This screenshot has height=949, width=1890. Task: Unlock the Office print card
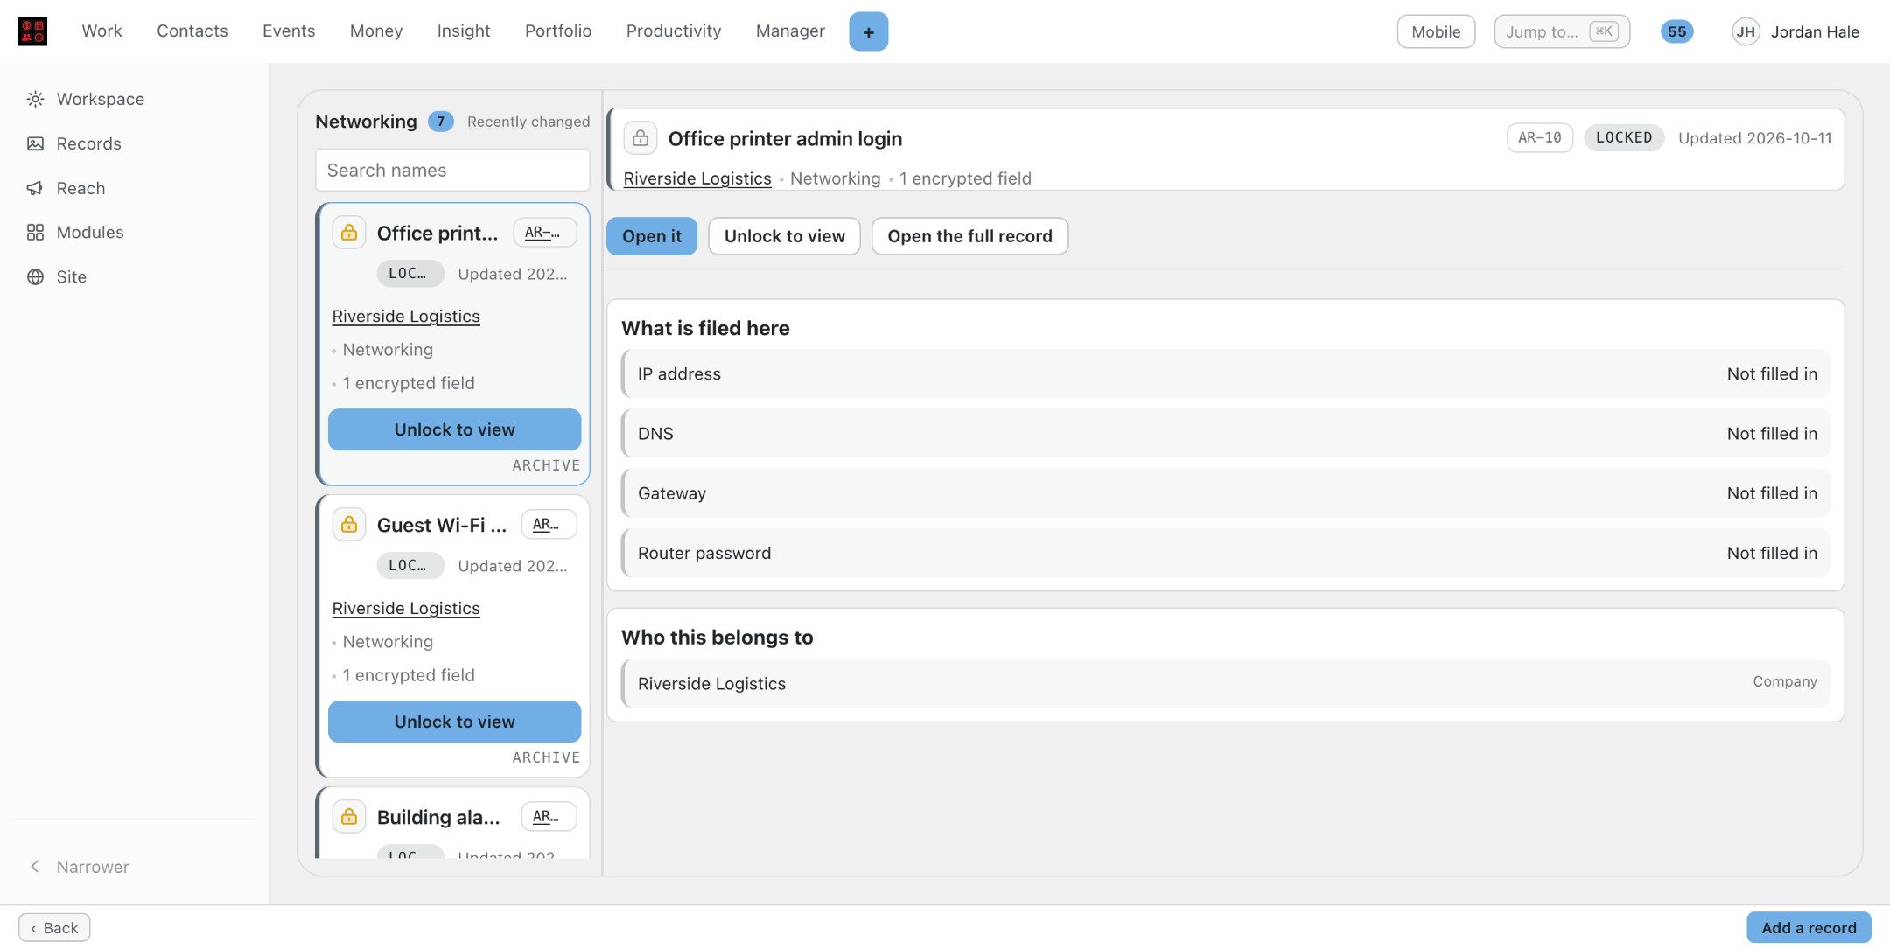454,429
